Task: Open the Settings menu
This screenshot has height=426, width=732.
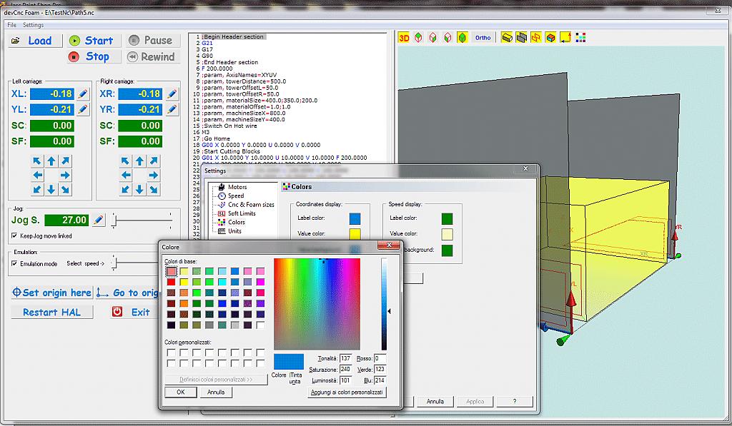Action: (33, 25)
